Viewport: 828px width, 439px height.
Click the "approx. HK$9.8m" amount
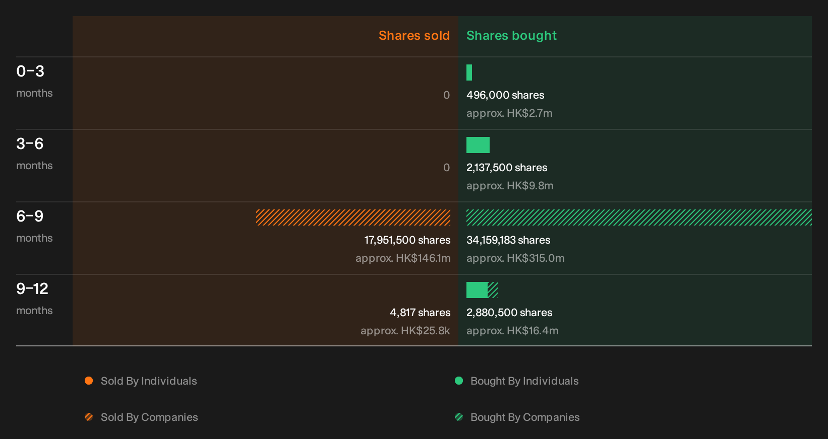point(510,186)
